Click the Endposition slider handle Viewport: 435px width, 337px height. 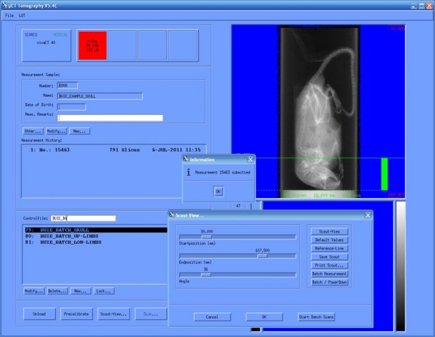tap(262, 256)
